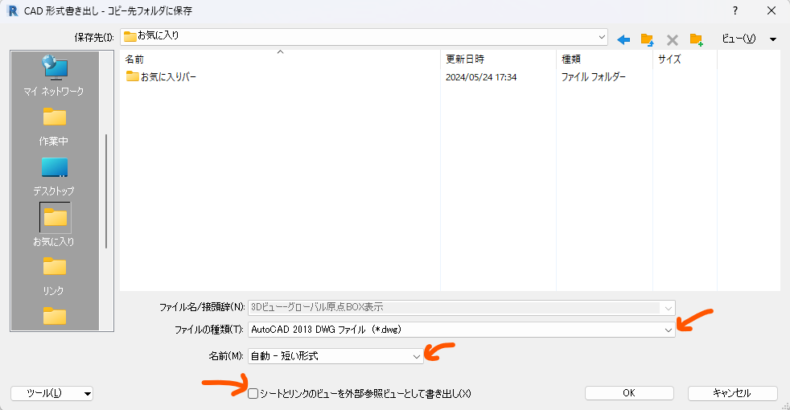790x410 pixels.
Task: Click the delete X icon in toolbar
Action: pyautogui.click(x=672, y=39)
